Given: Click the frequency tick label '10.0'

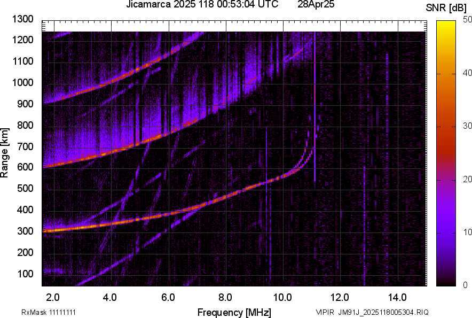Looking at the screenshot, I should tap(282, 298).
